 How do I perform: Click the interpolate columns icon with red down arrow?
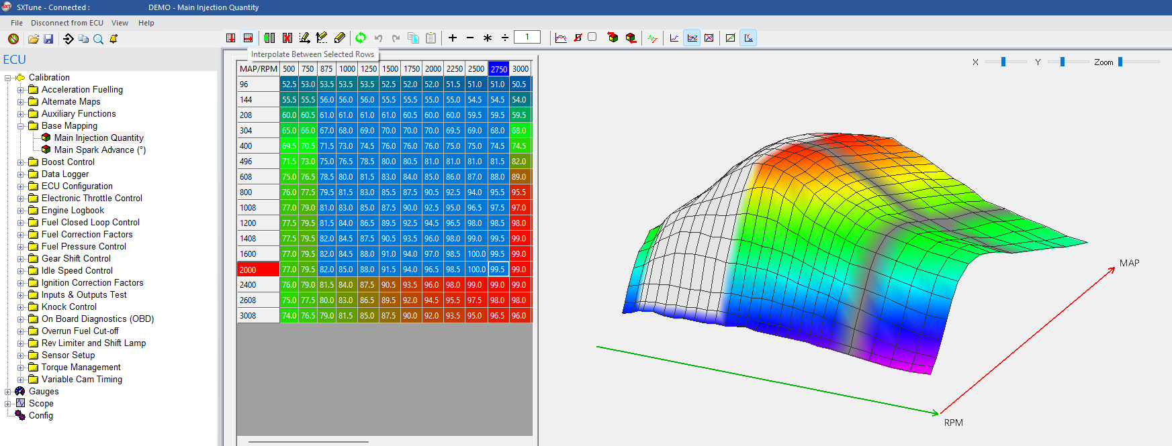click(230, 38)
